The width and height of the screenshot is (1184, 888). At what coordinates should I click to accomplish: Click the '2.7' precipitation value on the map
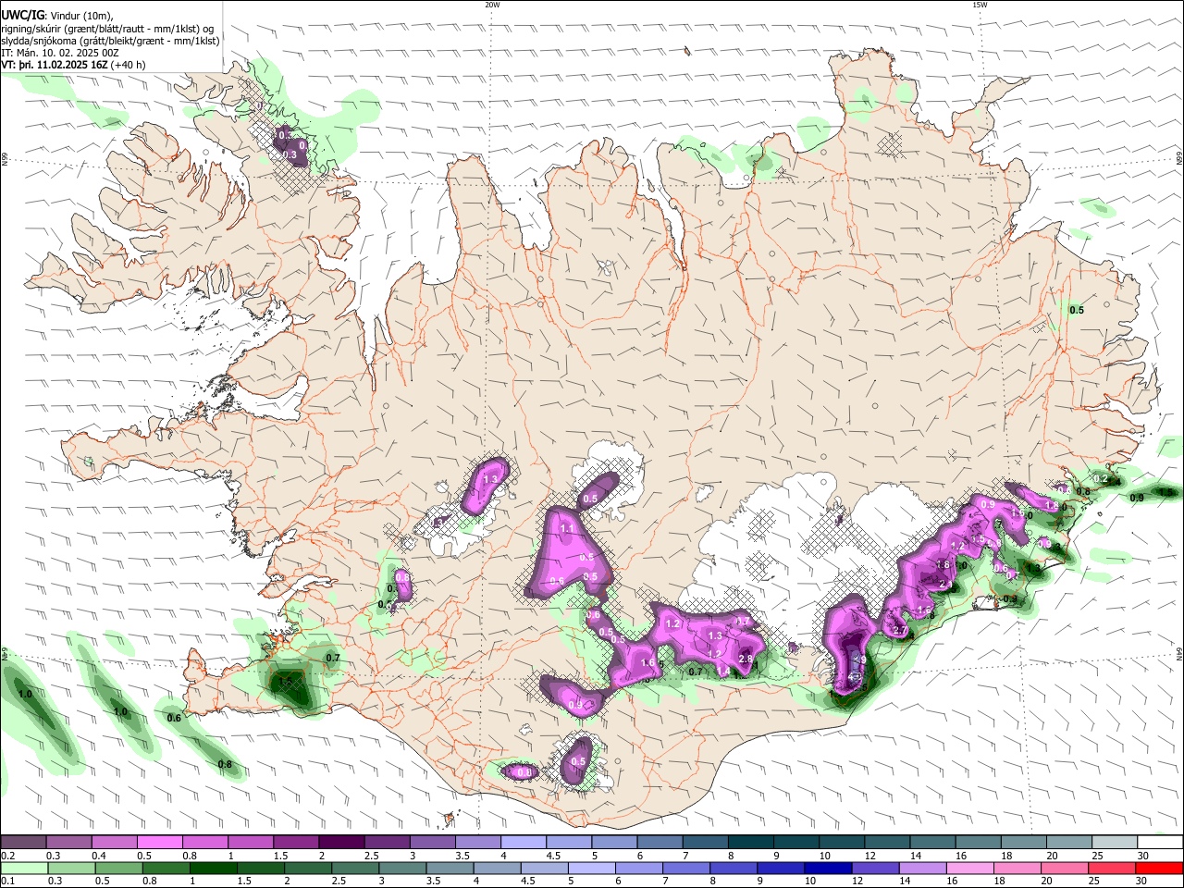(x=901, y=631)
